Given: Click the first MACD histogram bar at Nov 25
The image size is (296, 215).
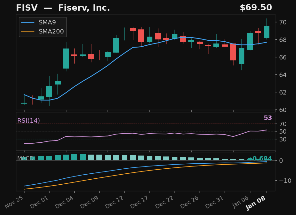Looking at the screenshot, I should [x=24, y=158].
